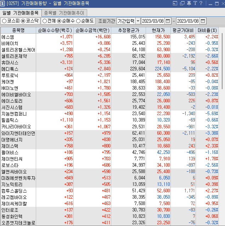The height and width of the screenshot is (226, 225).
Task: Select the 코스닥 radio button
Action: (30, 21)
